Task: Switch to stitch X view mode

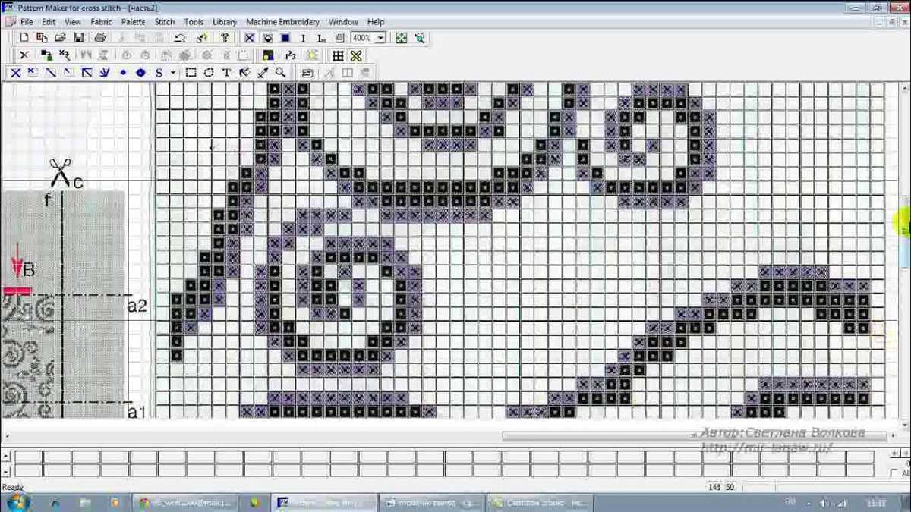Action: (x=249, y=38)
